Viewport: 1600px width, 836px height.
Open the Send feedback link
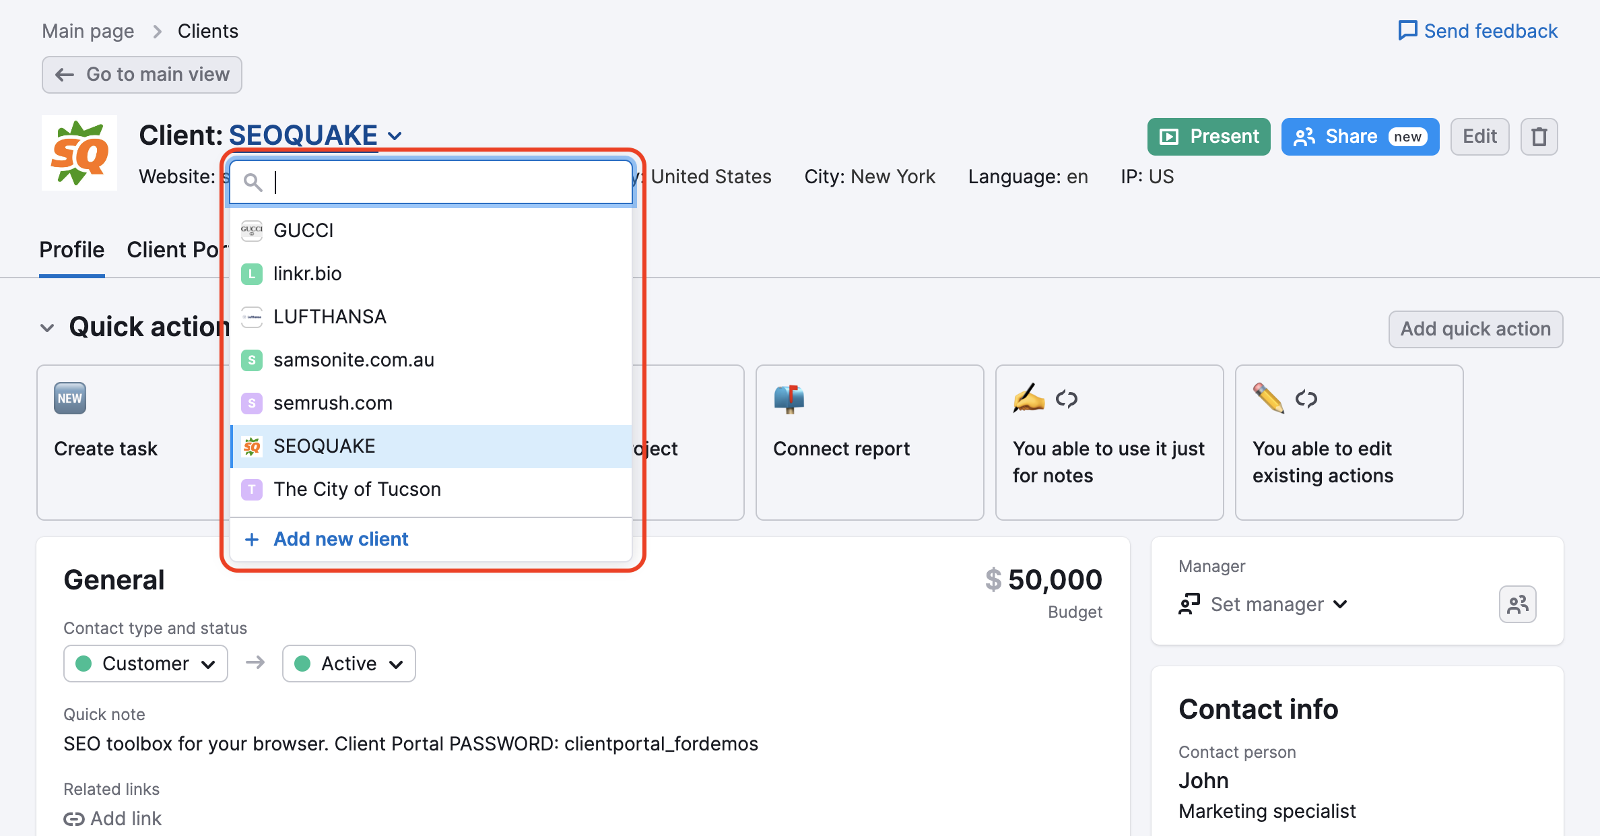[1477, 30]
